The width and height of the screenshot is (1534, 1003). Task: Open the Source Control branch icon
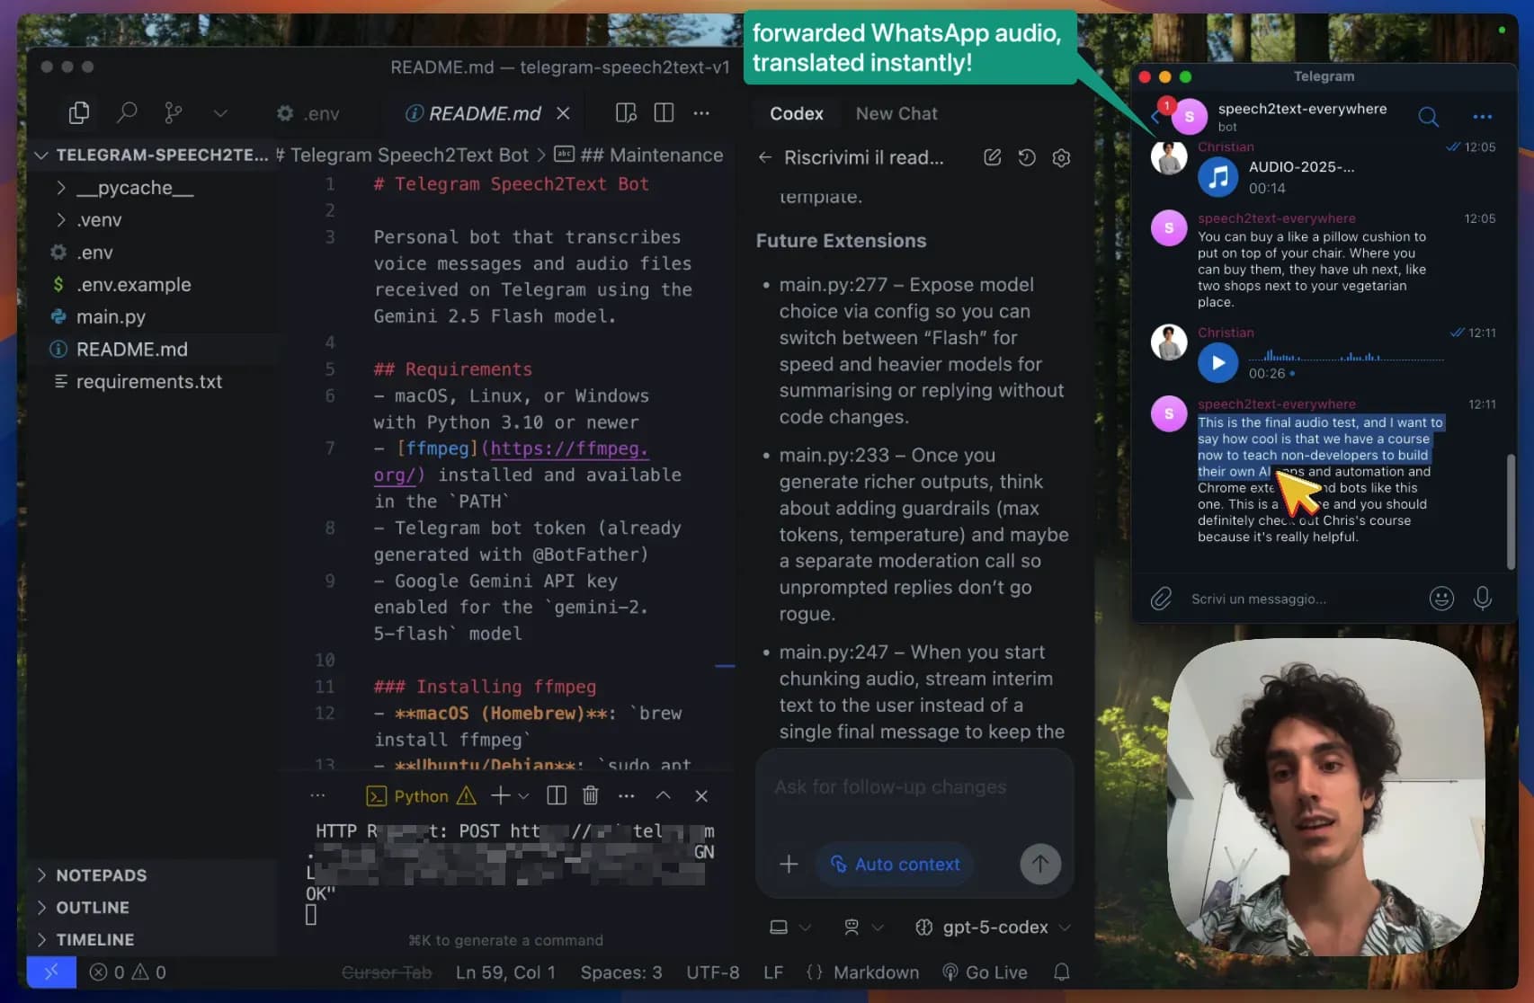pos(174,112)
